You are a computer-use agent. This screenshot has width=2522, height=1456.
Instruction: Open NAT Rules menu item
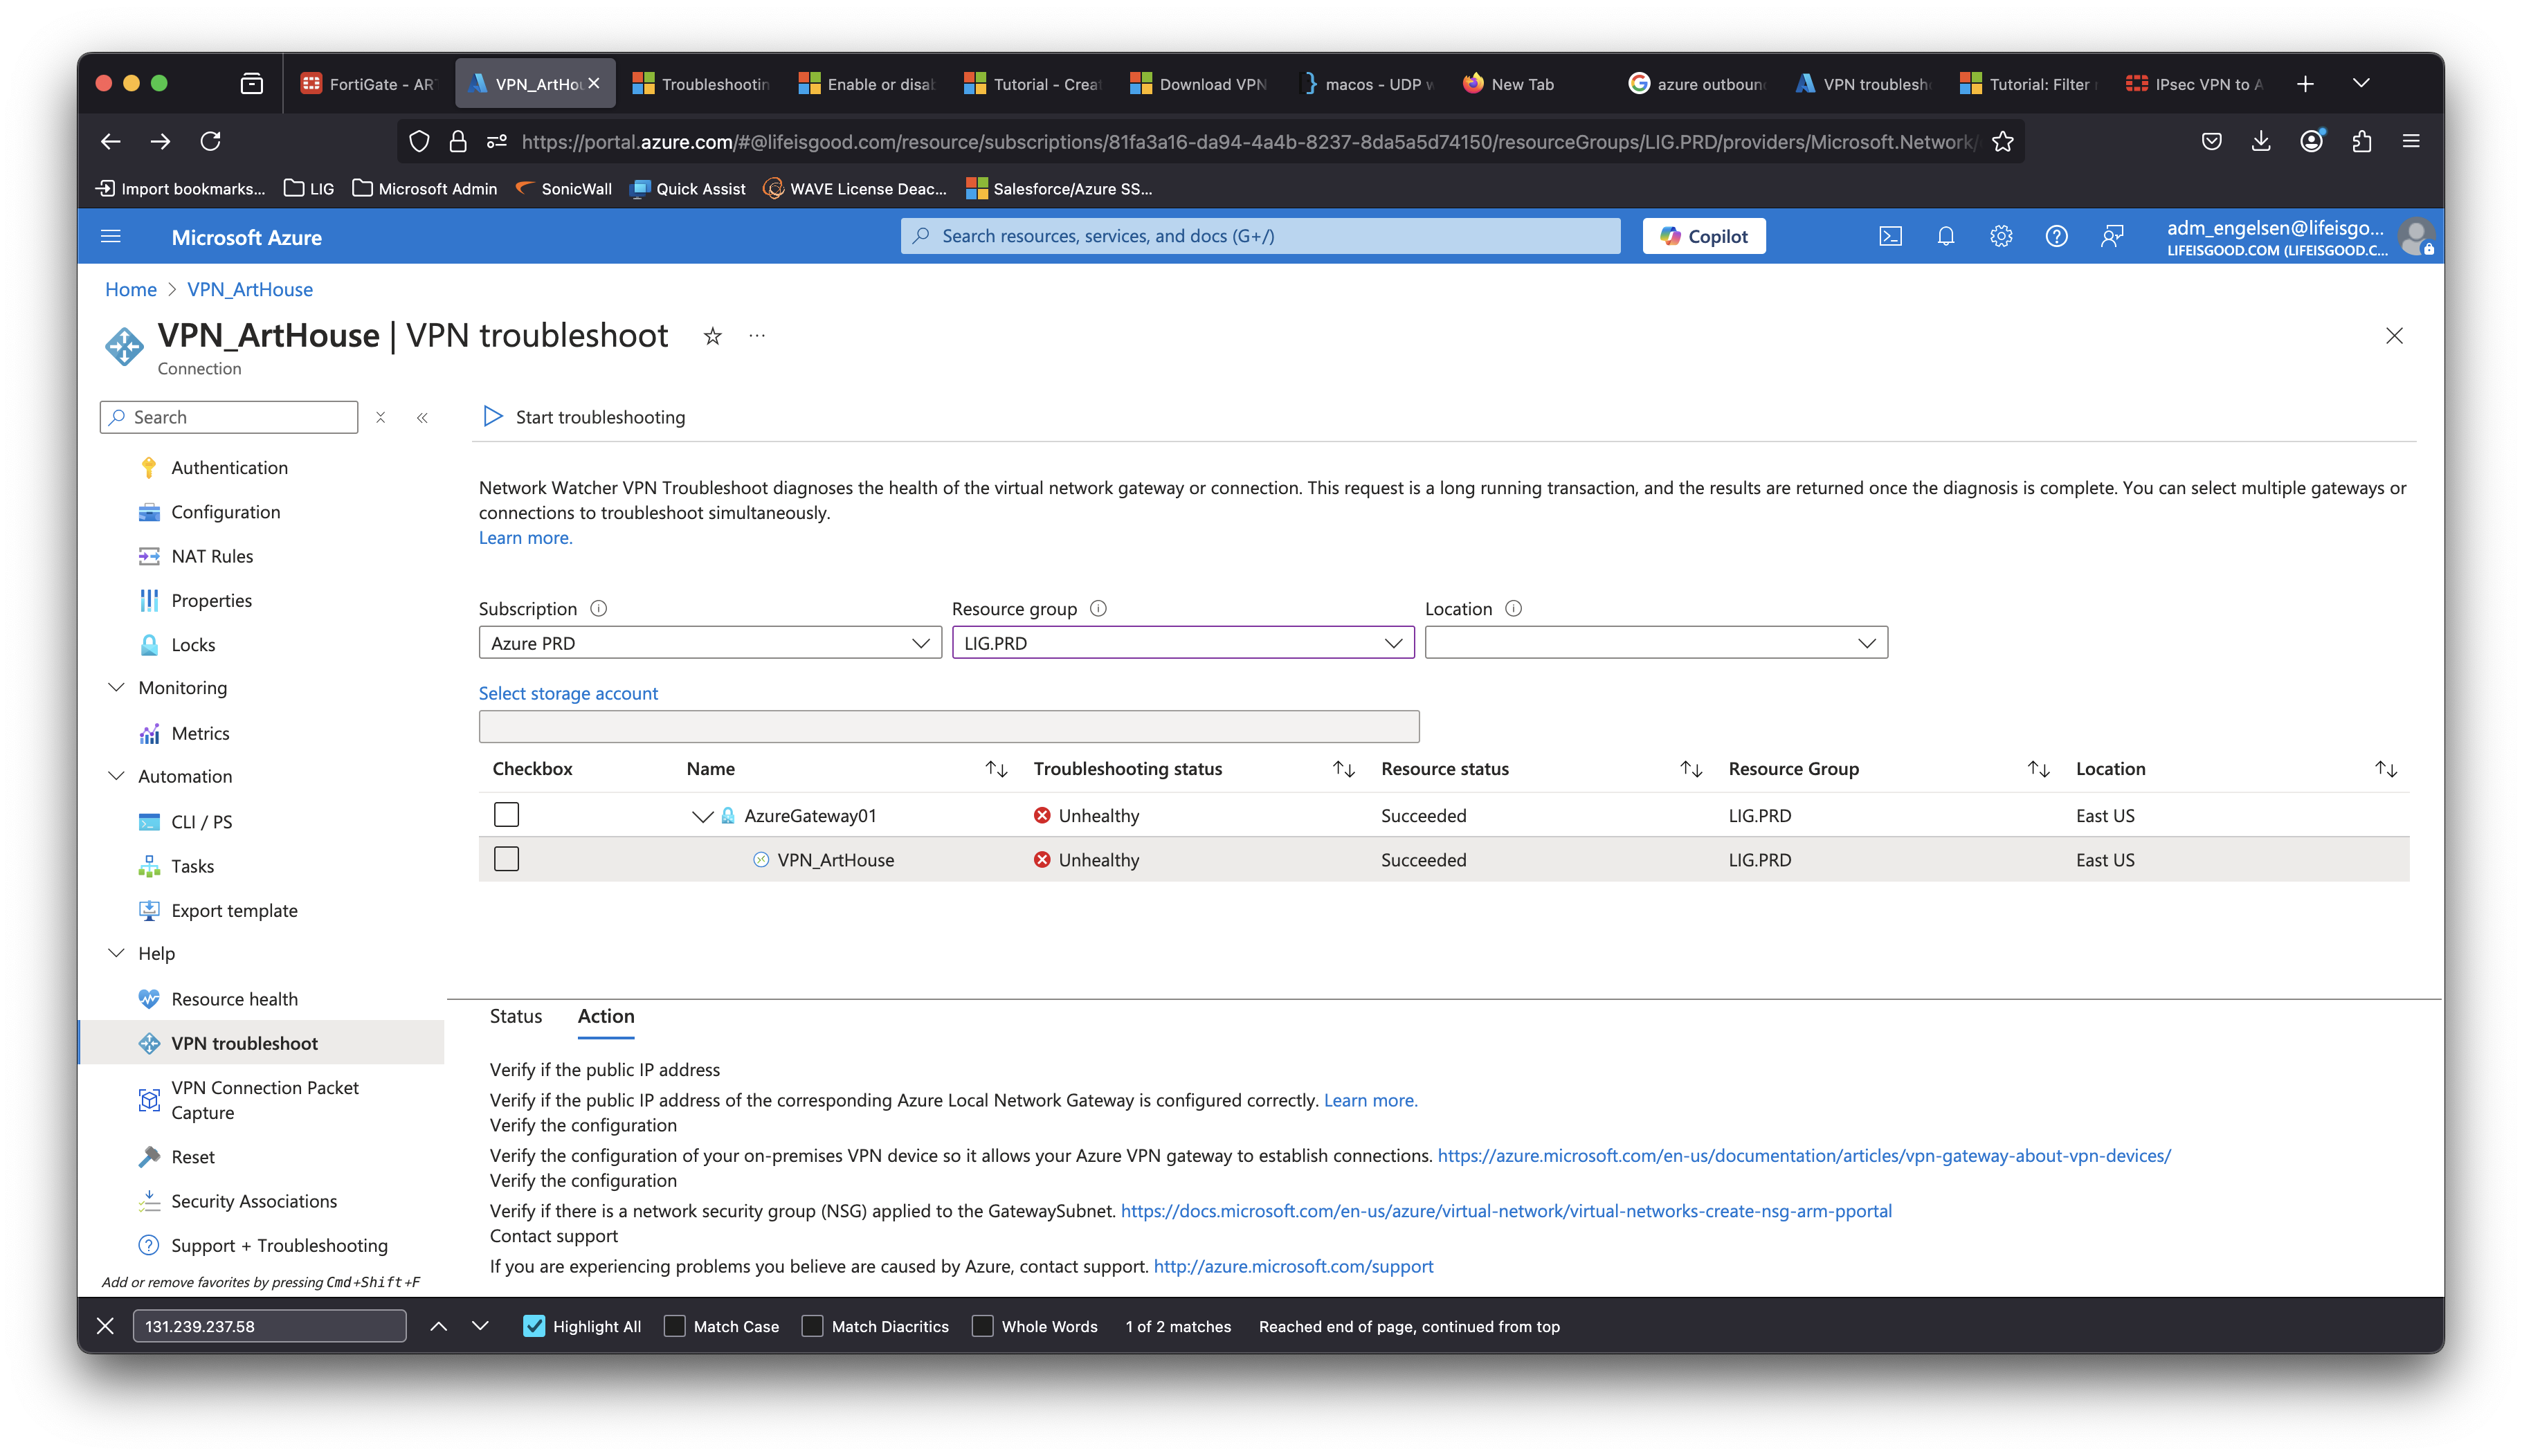point(212,556)
